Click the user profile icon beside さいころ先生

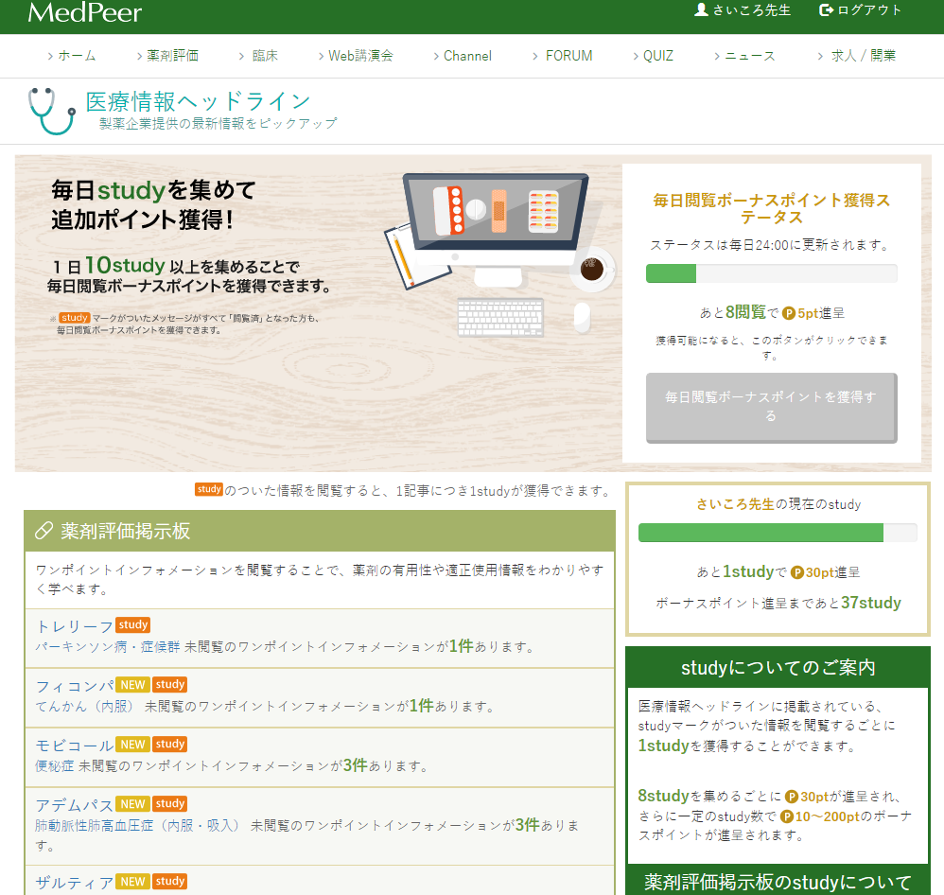pyautogui.click(x=701, y=9)
